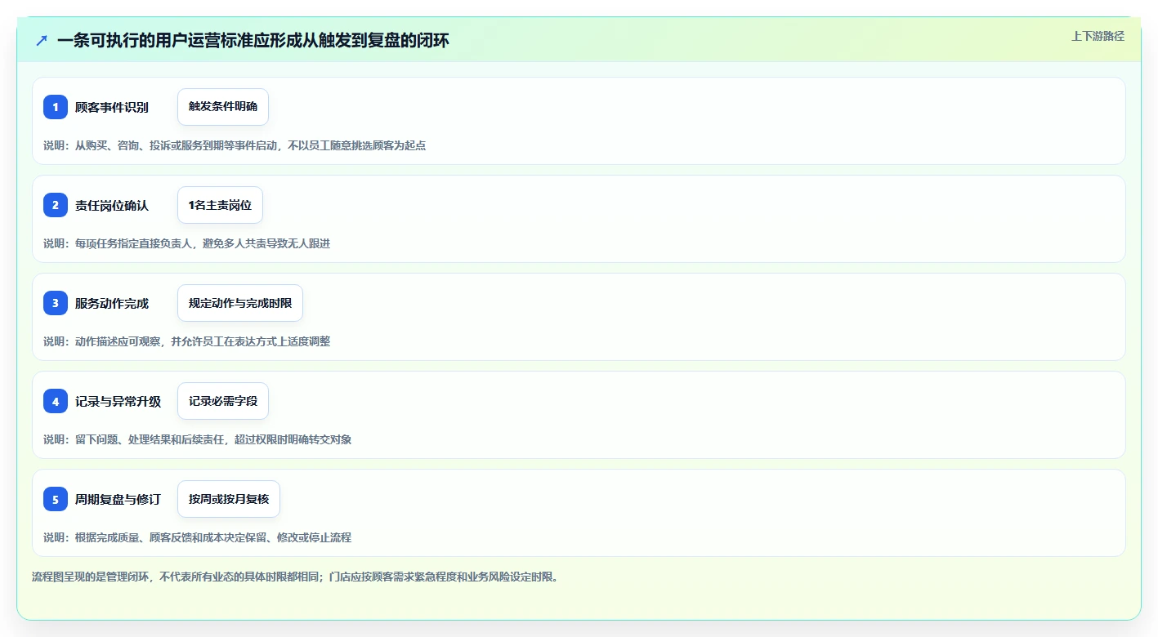Click the 触发条件明确 tag
Viewport: 1158px width, 637px height.
tap(223, 107)
